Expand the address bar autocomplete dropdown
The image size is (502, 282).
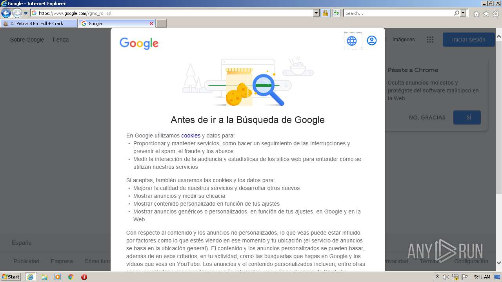[x=316, y=13]
